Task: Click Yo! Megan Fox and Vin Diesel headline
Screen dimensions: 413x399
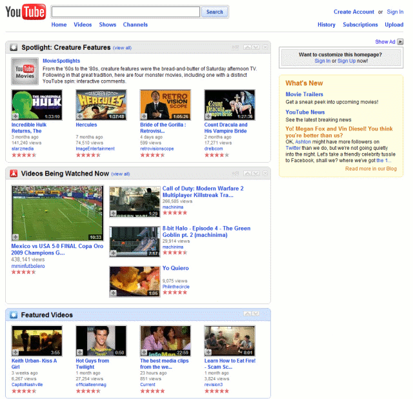Action: (339, 132)
